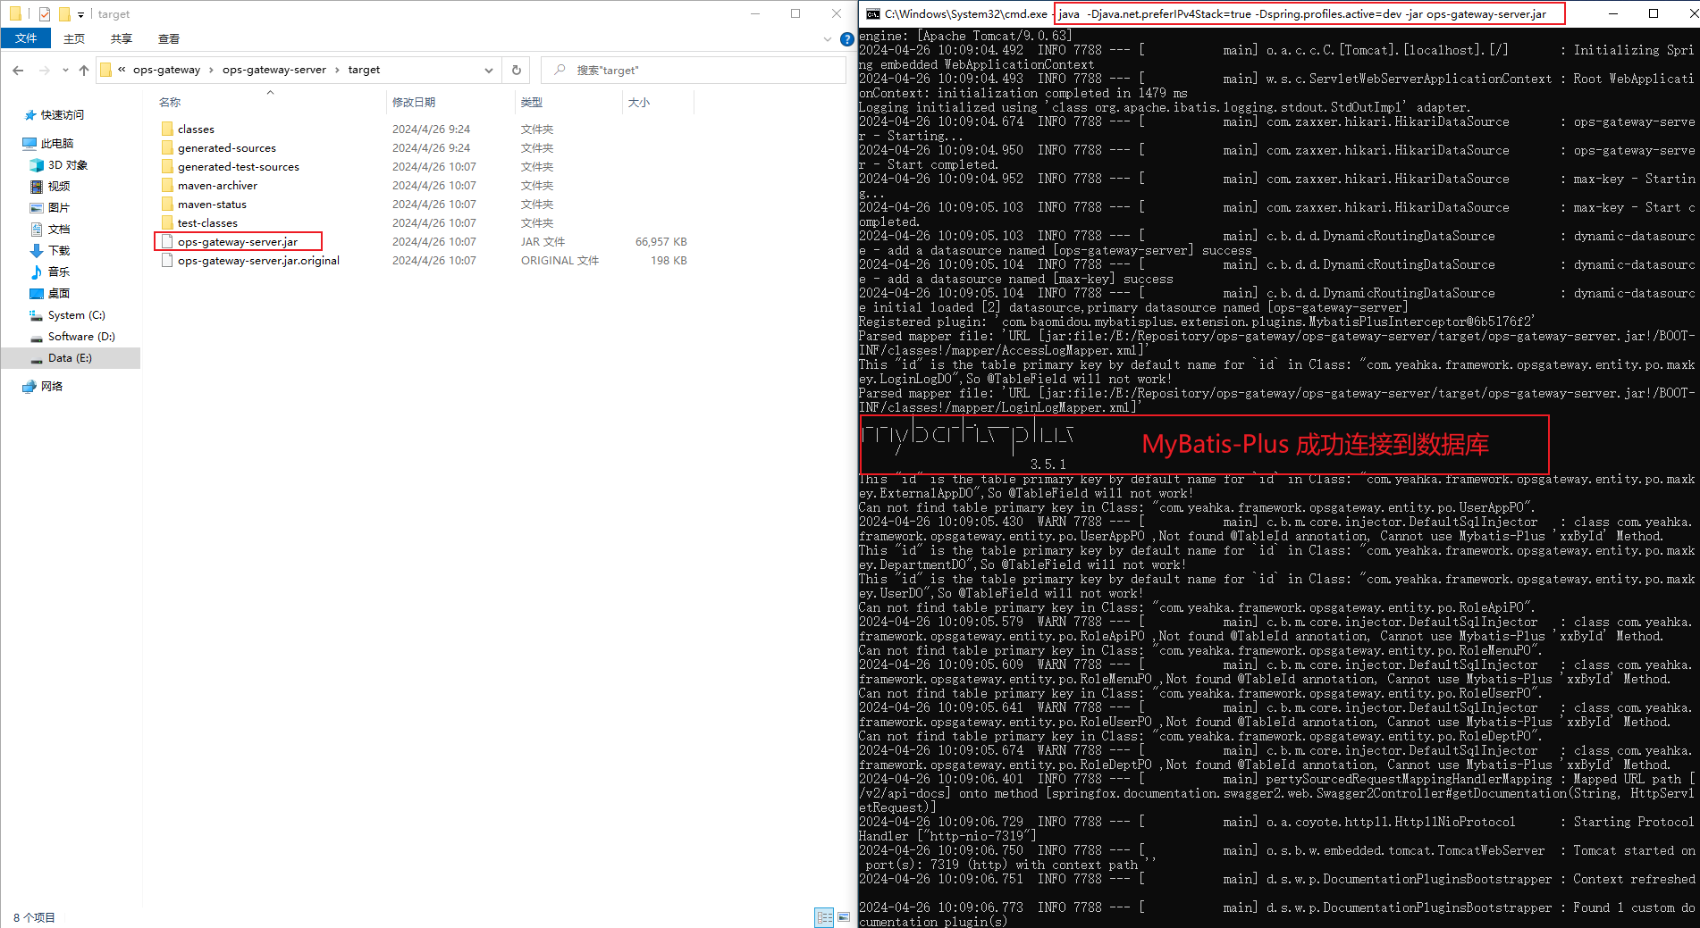1700x928 pixels.
Task: Click the blue Help question mark icon
Action: click(846, 38)
